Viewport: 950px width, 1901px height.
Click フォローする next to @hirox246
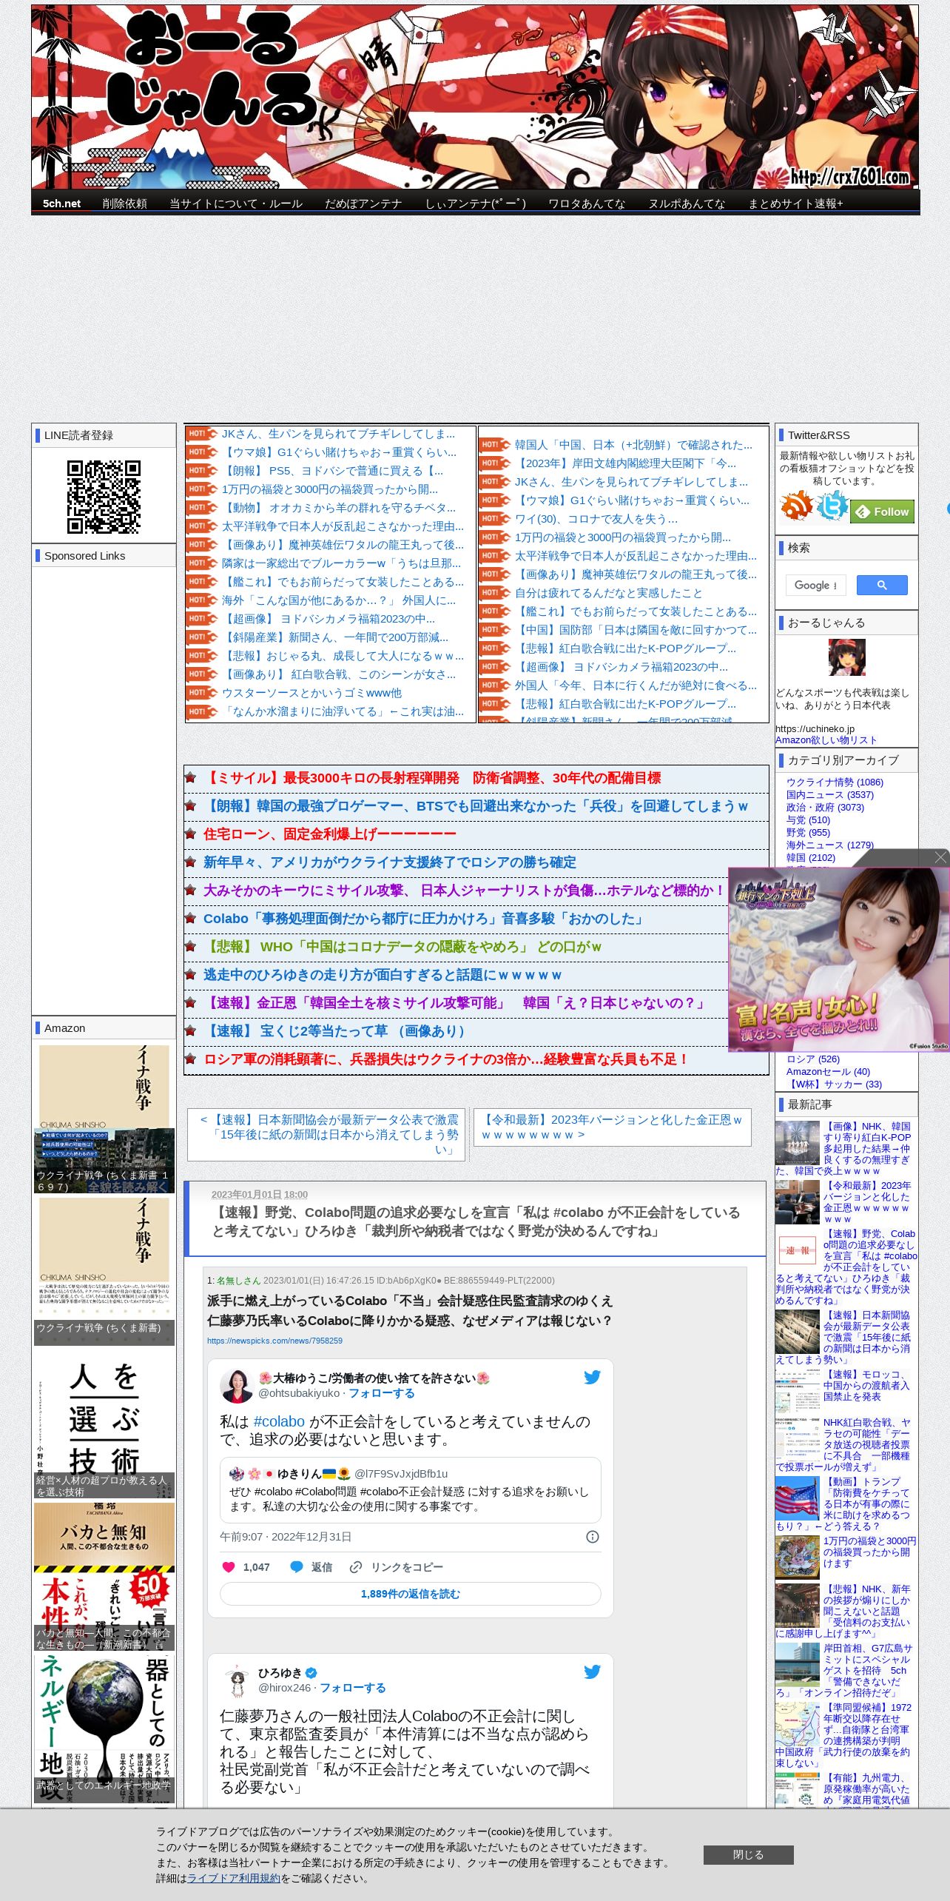click(353, 1688)
